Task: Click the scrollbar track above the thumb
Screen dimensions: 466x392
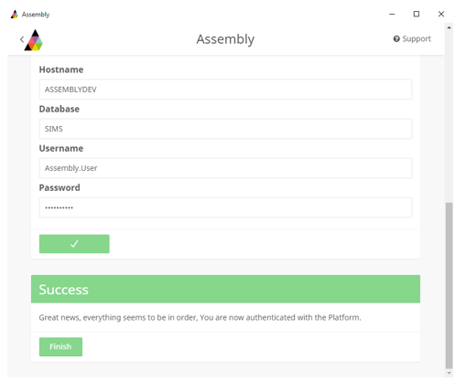Action: coord(449,117)
